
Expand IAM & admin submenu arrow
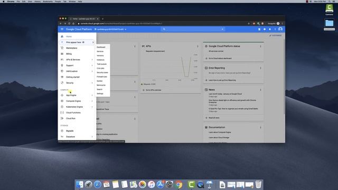(92, 71)
